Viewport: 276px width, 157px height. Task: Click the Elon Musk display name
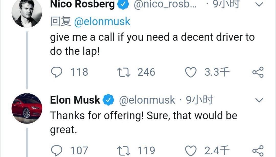(75, 100)
